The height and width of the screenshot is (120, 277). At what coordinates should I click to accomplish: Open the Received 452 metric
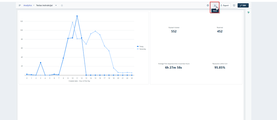click(220, 30)
